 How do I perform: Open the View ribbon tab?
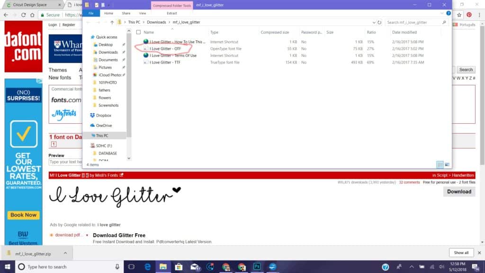pyautogui.click(x=142, y=13)
